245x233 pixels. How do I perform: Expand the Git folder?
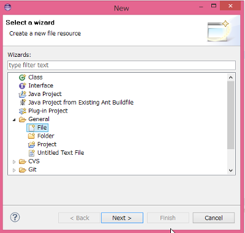tap(14, 170)
